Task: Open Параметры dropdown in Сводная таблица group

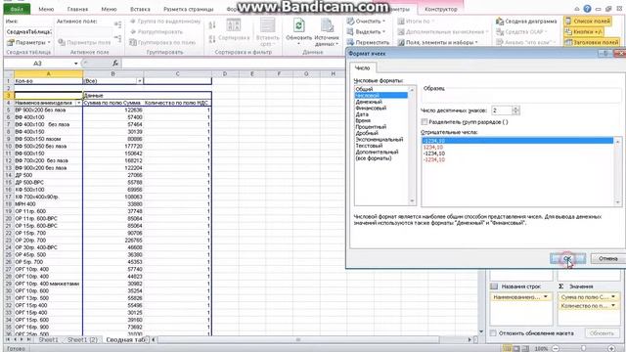Action: (28, 42)
